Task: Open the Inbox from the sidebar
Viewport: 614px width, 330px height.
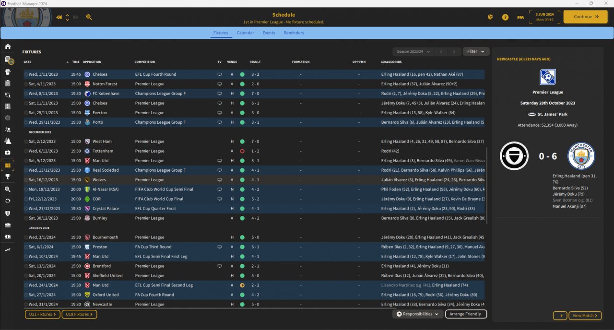Action: tap(8, 60)
